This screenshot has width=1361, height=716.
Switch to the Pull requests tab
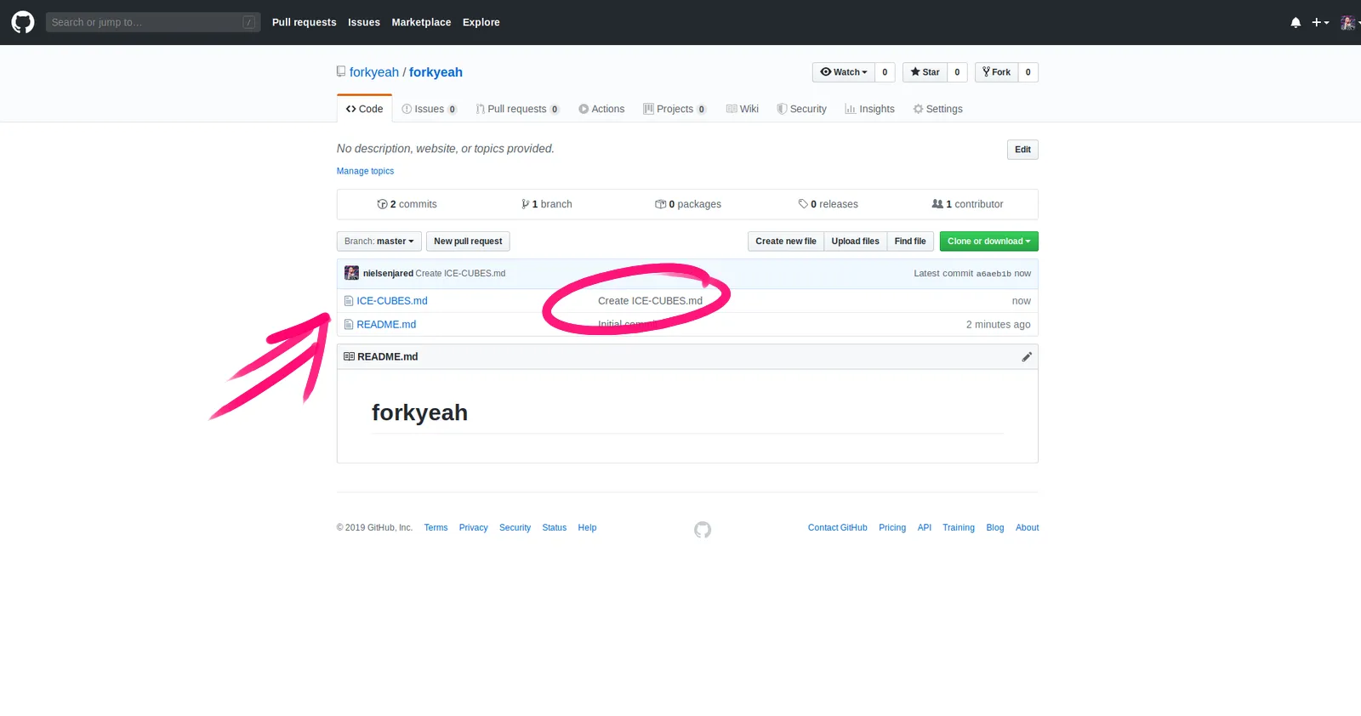click(x=517, y=109)
